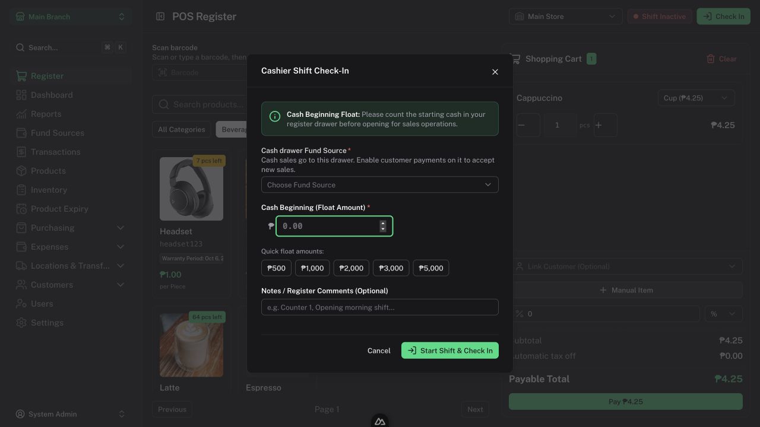Screen dimensions: 760x427
Task: Open Products in the sidebar
Action: pyautogui.click(x=71, y=171)
